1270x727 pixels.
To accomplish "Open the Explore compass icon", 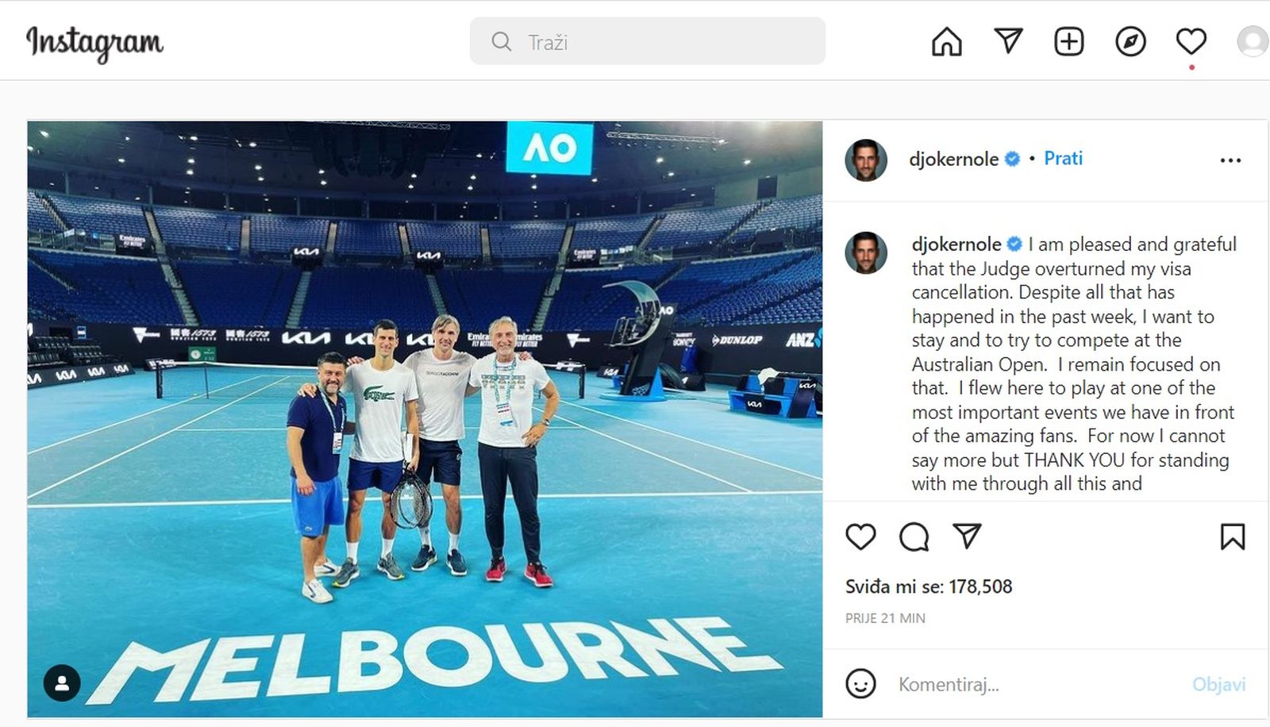I will click(x=1130, y=41).
